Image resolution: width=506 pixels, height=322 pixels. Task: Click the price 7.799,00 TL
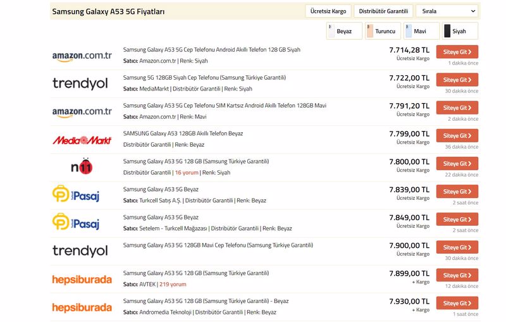409,134
